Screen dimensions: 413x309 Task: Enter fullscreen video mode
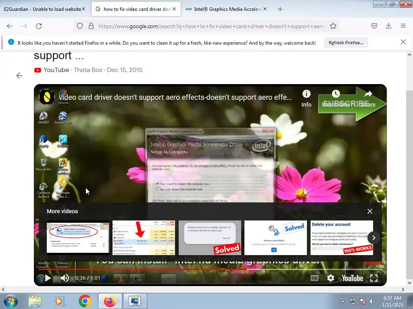(x=374, y=278)
